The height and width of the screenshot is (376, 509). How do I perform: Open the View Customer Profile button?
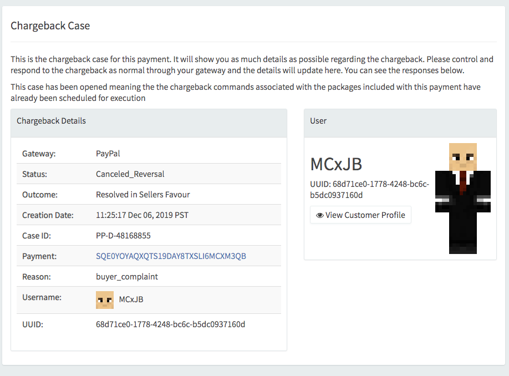click(360, 215)
